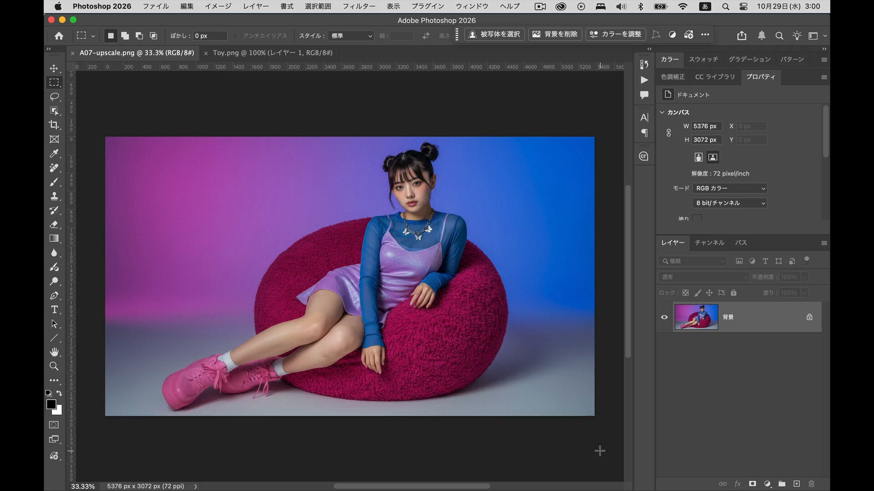Collapse the カンバス section
The height and width of the screenshot is (491, 874).
tap(662, 112)
